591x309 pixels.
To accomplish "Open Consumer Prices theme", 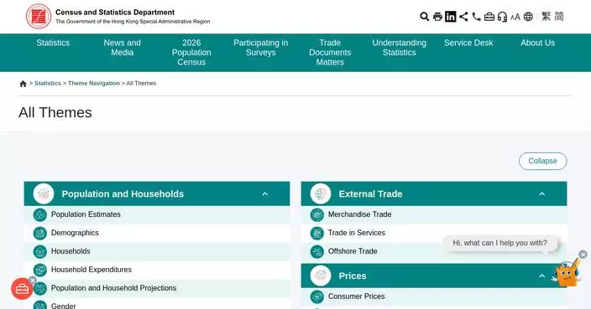I will (357, 296).
